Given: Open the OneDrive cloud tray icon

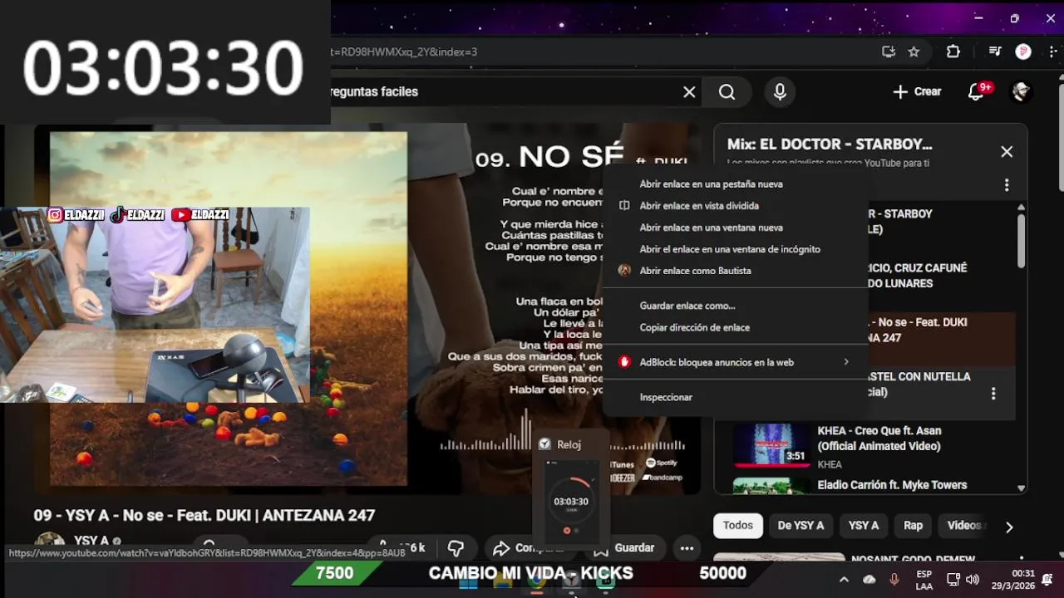Looking at the screenshot, I should tap(869, 580).
